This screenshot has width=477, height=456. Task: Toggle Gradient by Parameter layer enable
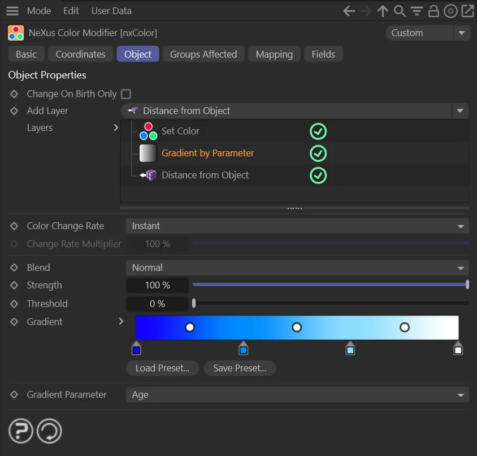tap(318, 153)
